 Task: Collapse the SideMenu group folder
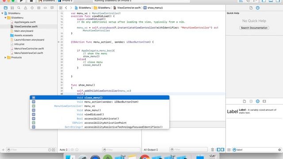click(x=5, y=18)
